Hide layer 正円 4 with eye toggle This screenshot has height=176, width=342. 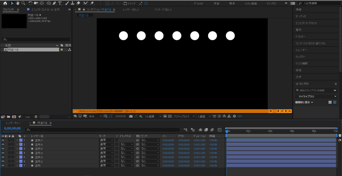[3, 153]
